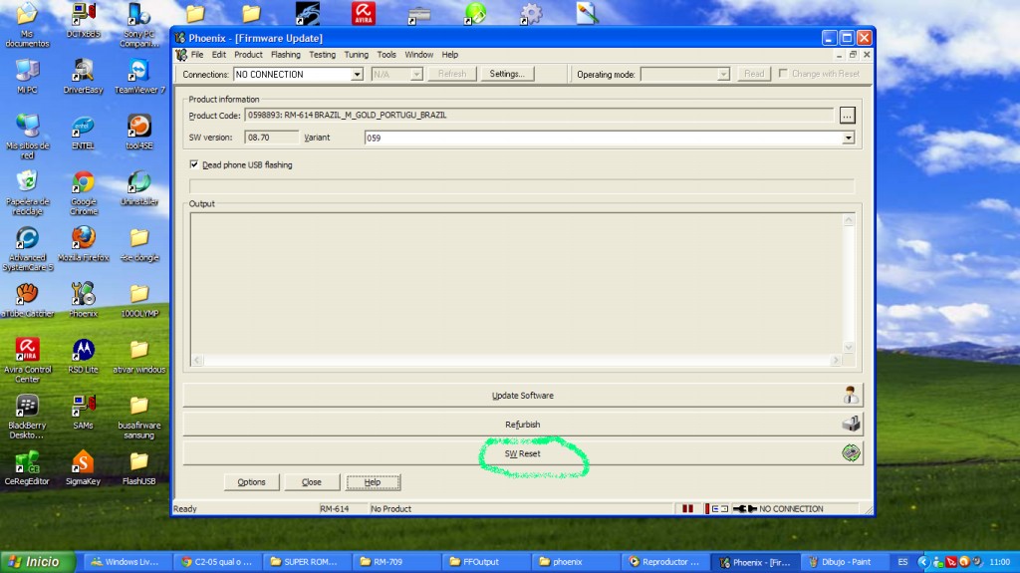The width and height of the screenshot is (1020, 573).
Task: Open the File menu
Action: pos(197,55)
